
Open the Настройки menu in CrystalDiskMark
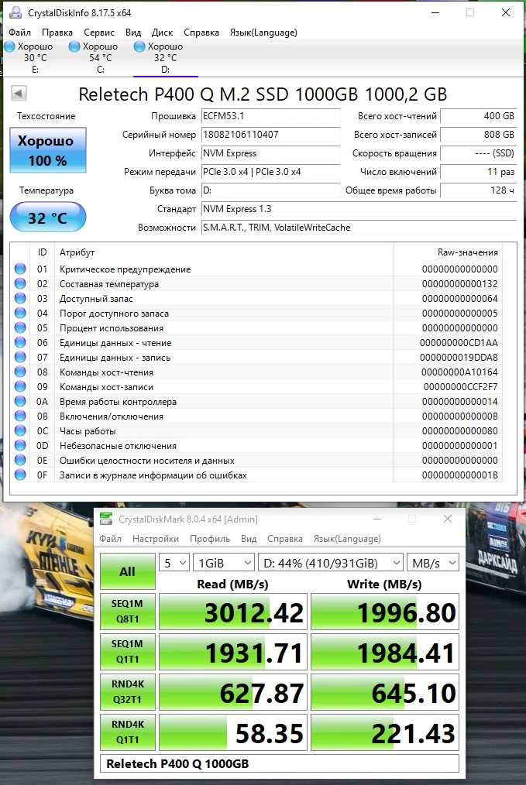(x=155, y=539)
